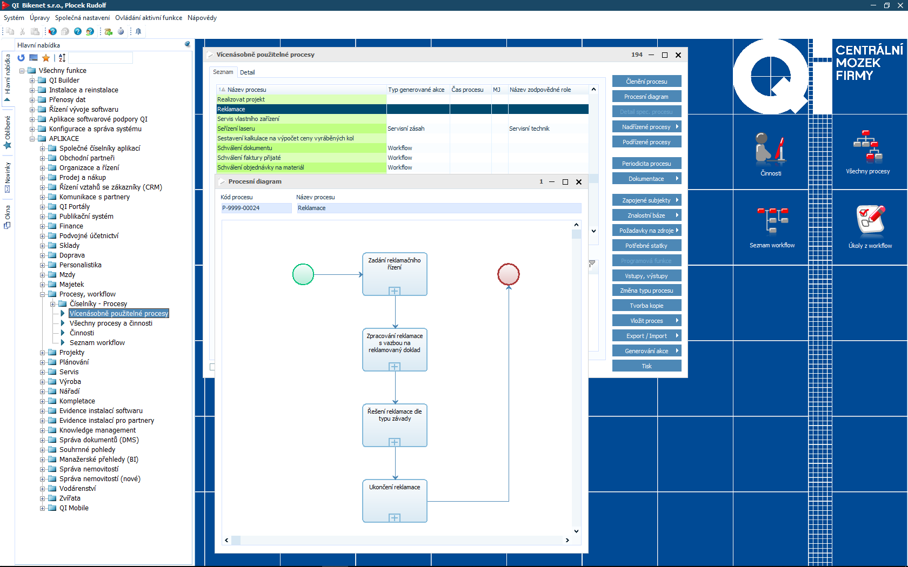This screenshot has width=908, height=567.
Task: Expand the Finance tree node
Action: pos(43,226)
